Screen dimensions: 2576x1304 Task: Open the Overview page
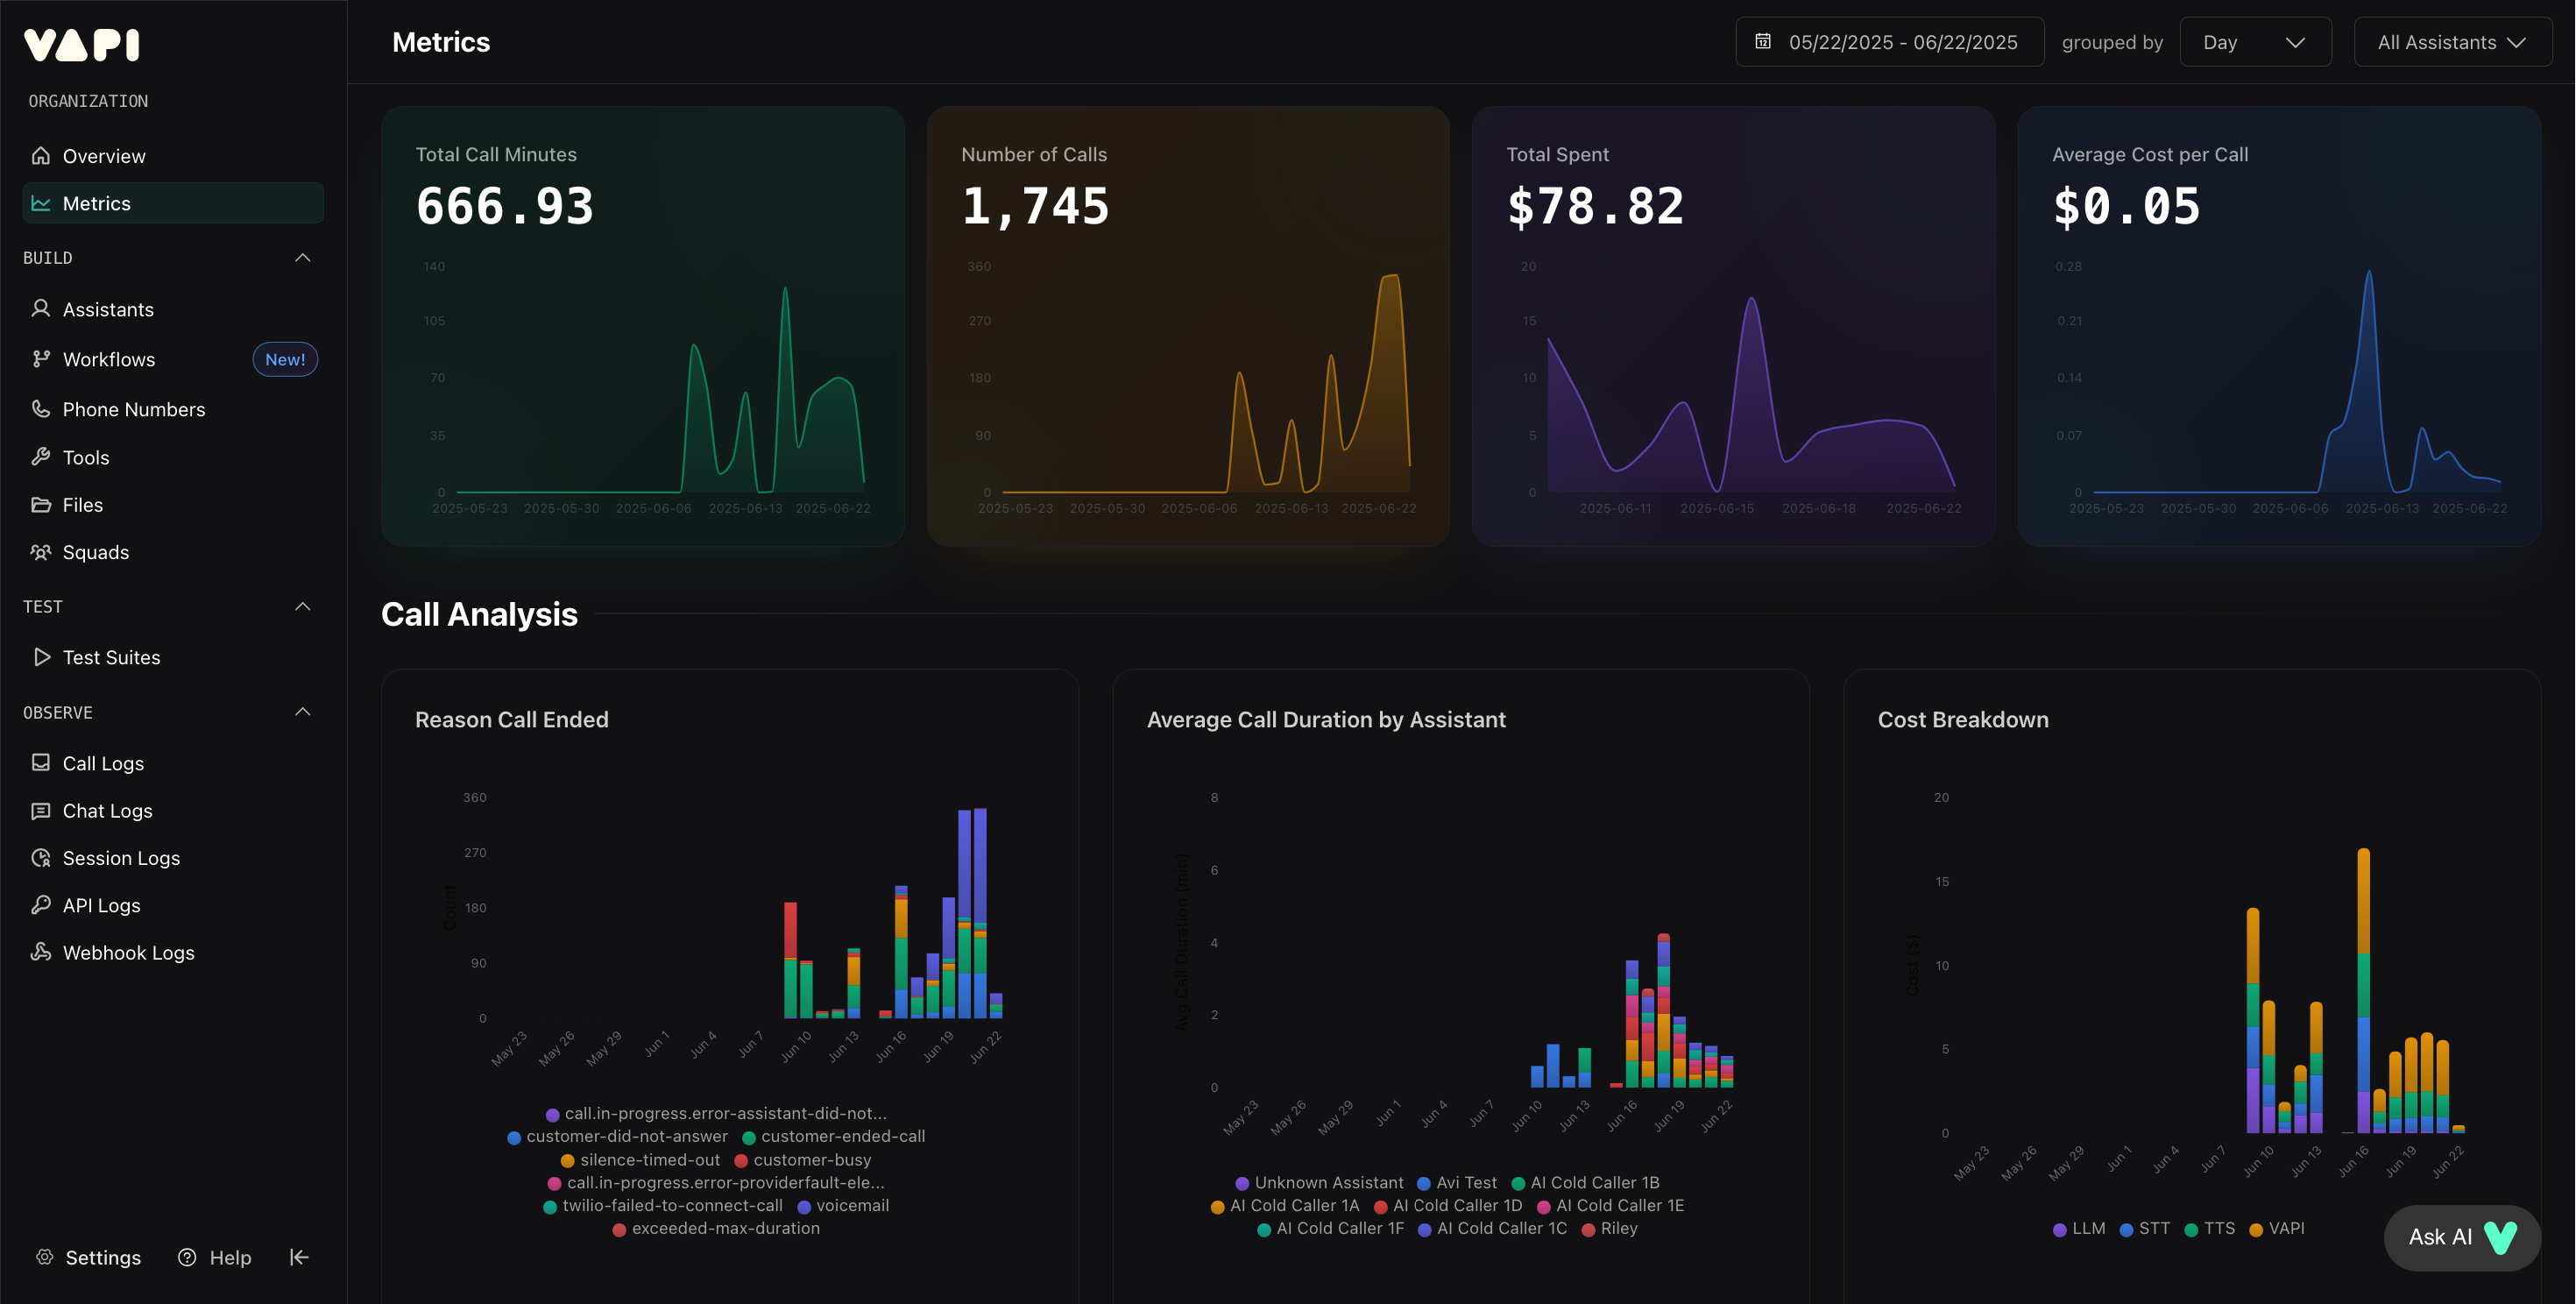coord(103,156)
